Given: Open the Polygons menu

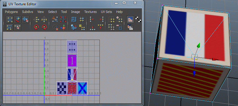Looking at the screenshot, I should [11, 12].
